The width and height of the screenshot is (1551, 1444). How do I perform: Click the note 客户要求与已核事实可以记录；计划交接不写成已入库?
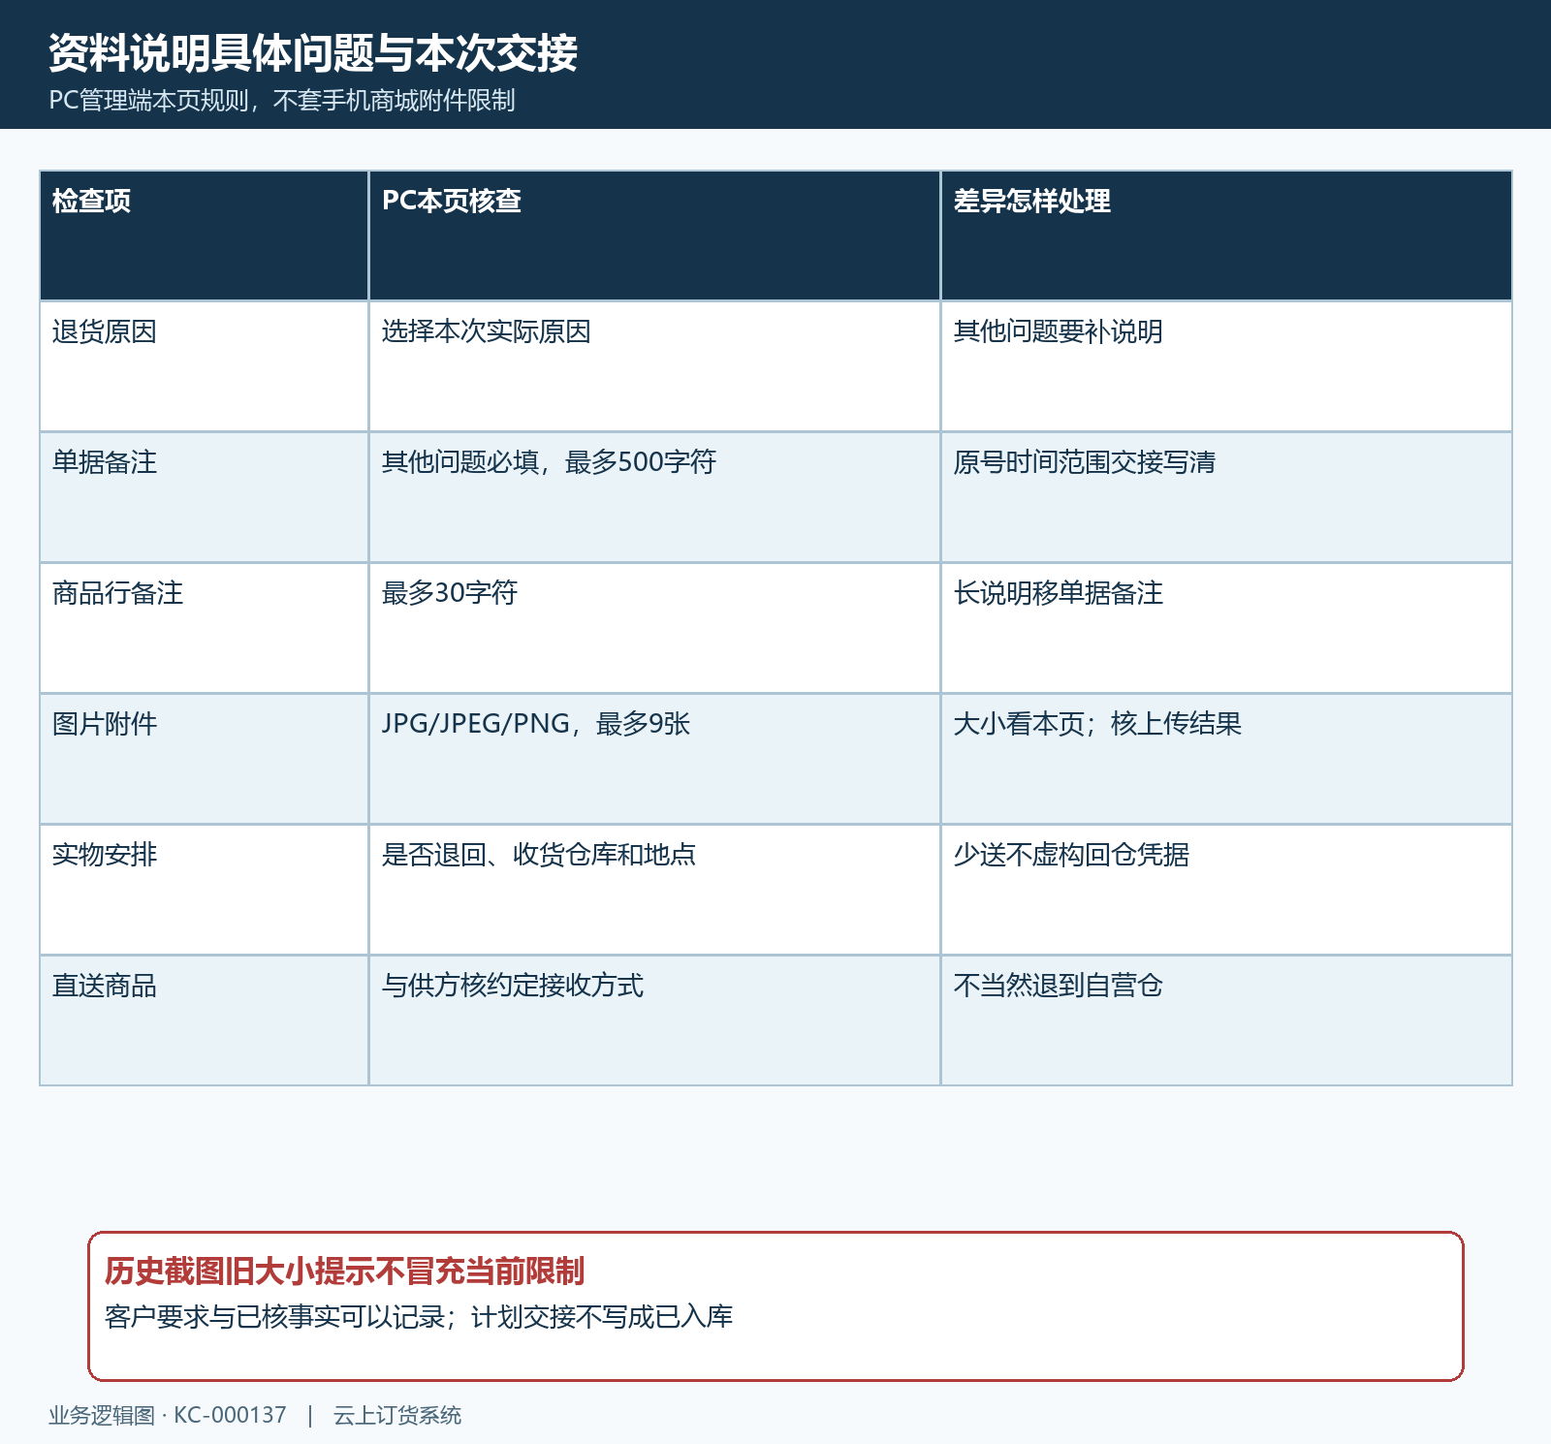pyautogui.click(x=419, y=1317)
